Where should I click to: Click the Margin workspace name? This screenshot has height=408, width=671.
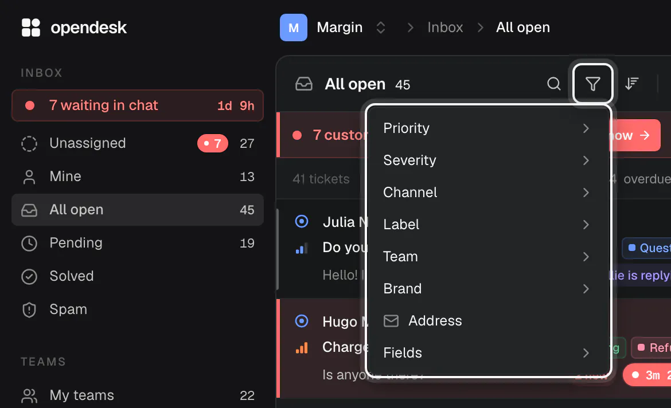[x=340, y=28]
